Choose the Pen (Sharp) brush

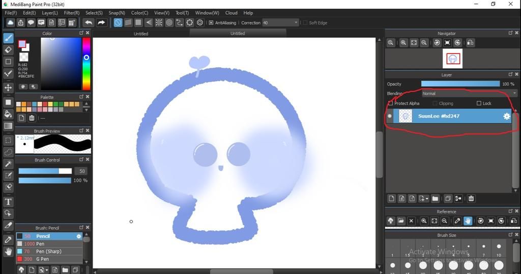(x=49, y=252)
